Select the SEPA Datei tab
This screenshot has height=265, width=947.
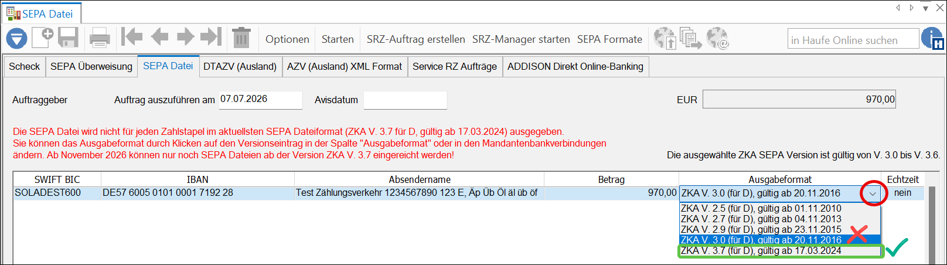(x=168, y=66)
